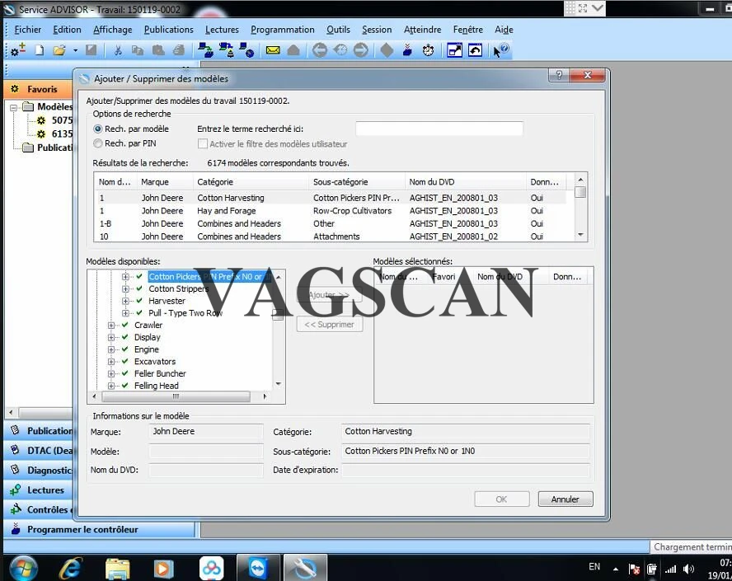Open the Fichier menu
732x581 pixels.
pyautogui.click(x=27, y=30)
